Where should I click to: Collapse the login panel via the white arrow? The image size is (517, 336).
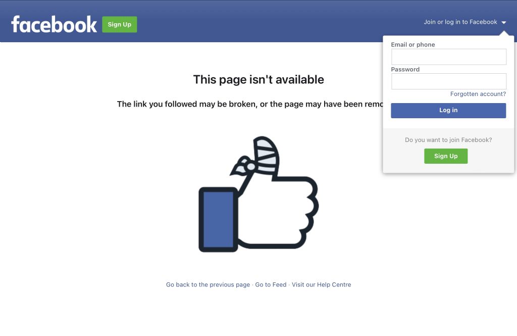(x=504, y=22)
